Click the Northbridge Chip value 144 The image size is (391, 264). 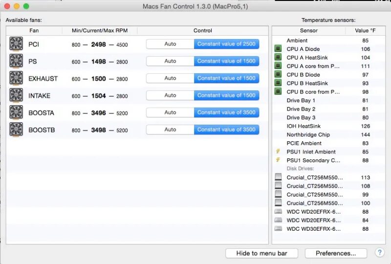[x=365, y=134]
